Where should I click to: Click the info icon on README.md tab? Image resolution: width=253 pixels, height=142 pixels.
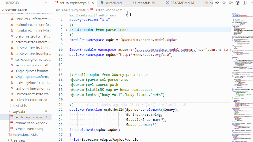click(168, 3)
